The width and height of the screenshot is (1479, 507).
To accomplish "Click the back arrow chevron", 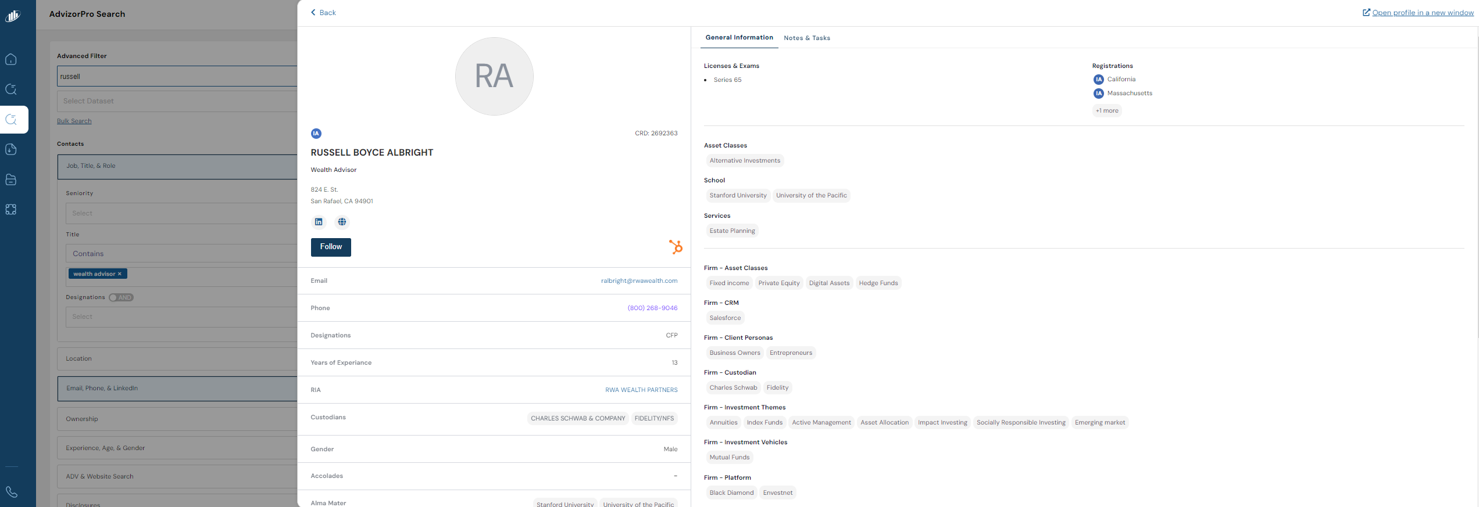I will pos(313,12).
